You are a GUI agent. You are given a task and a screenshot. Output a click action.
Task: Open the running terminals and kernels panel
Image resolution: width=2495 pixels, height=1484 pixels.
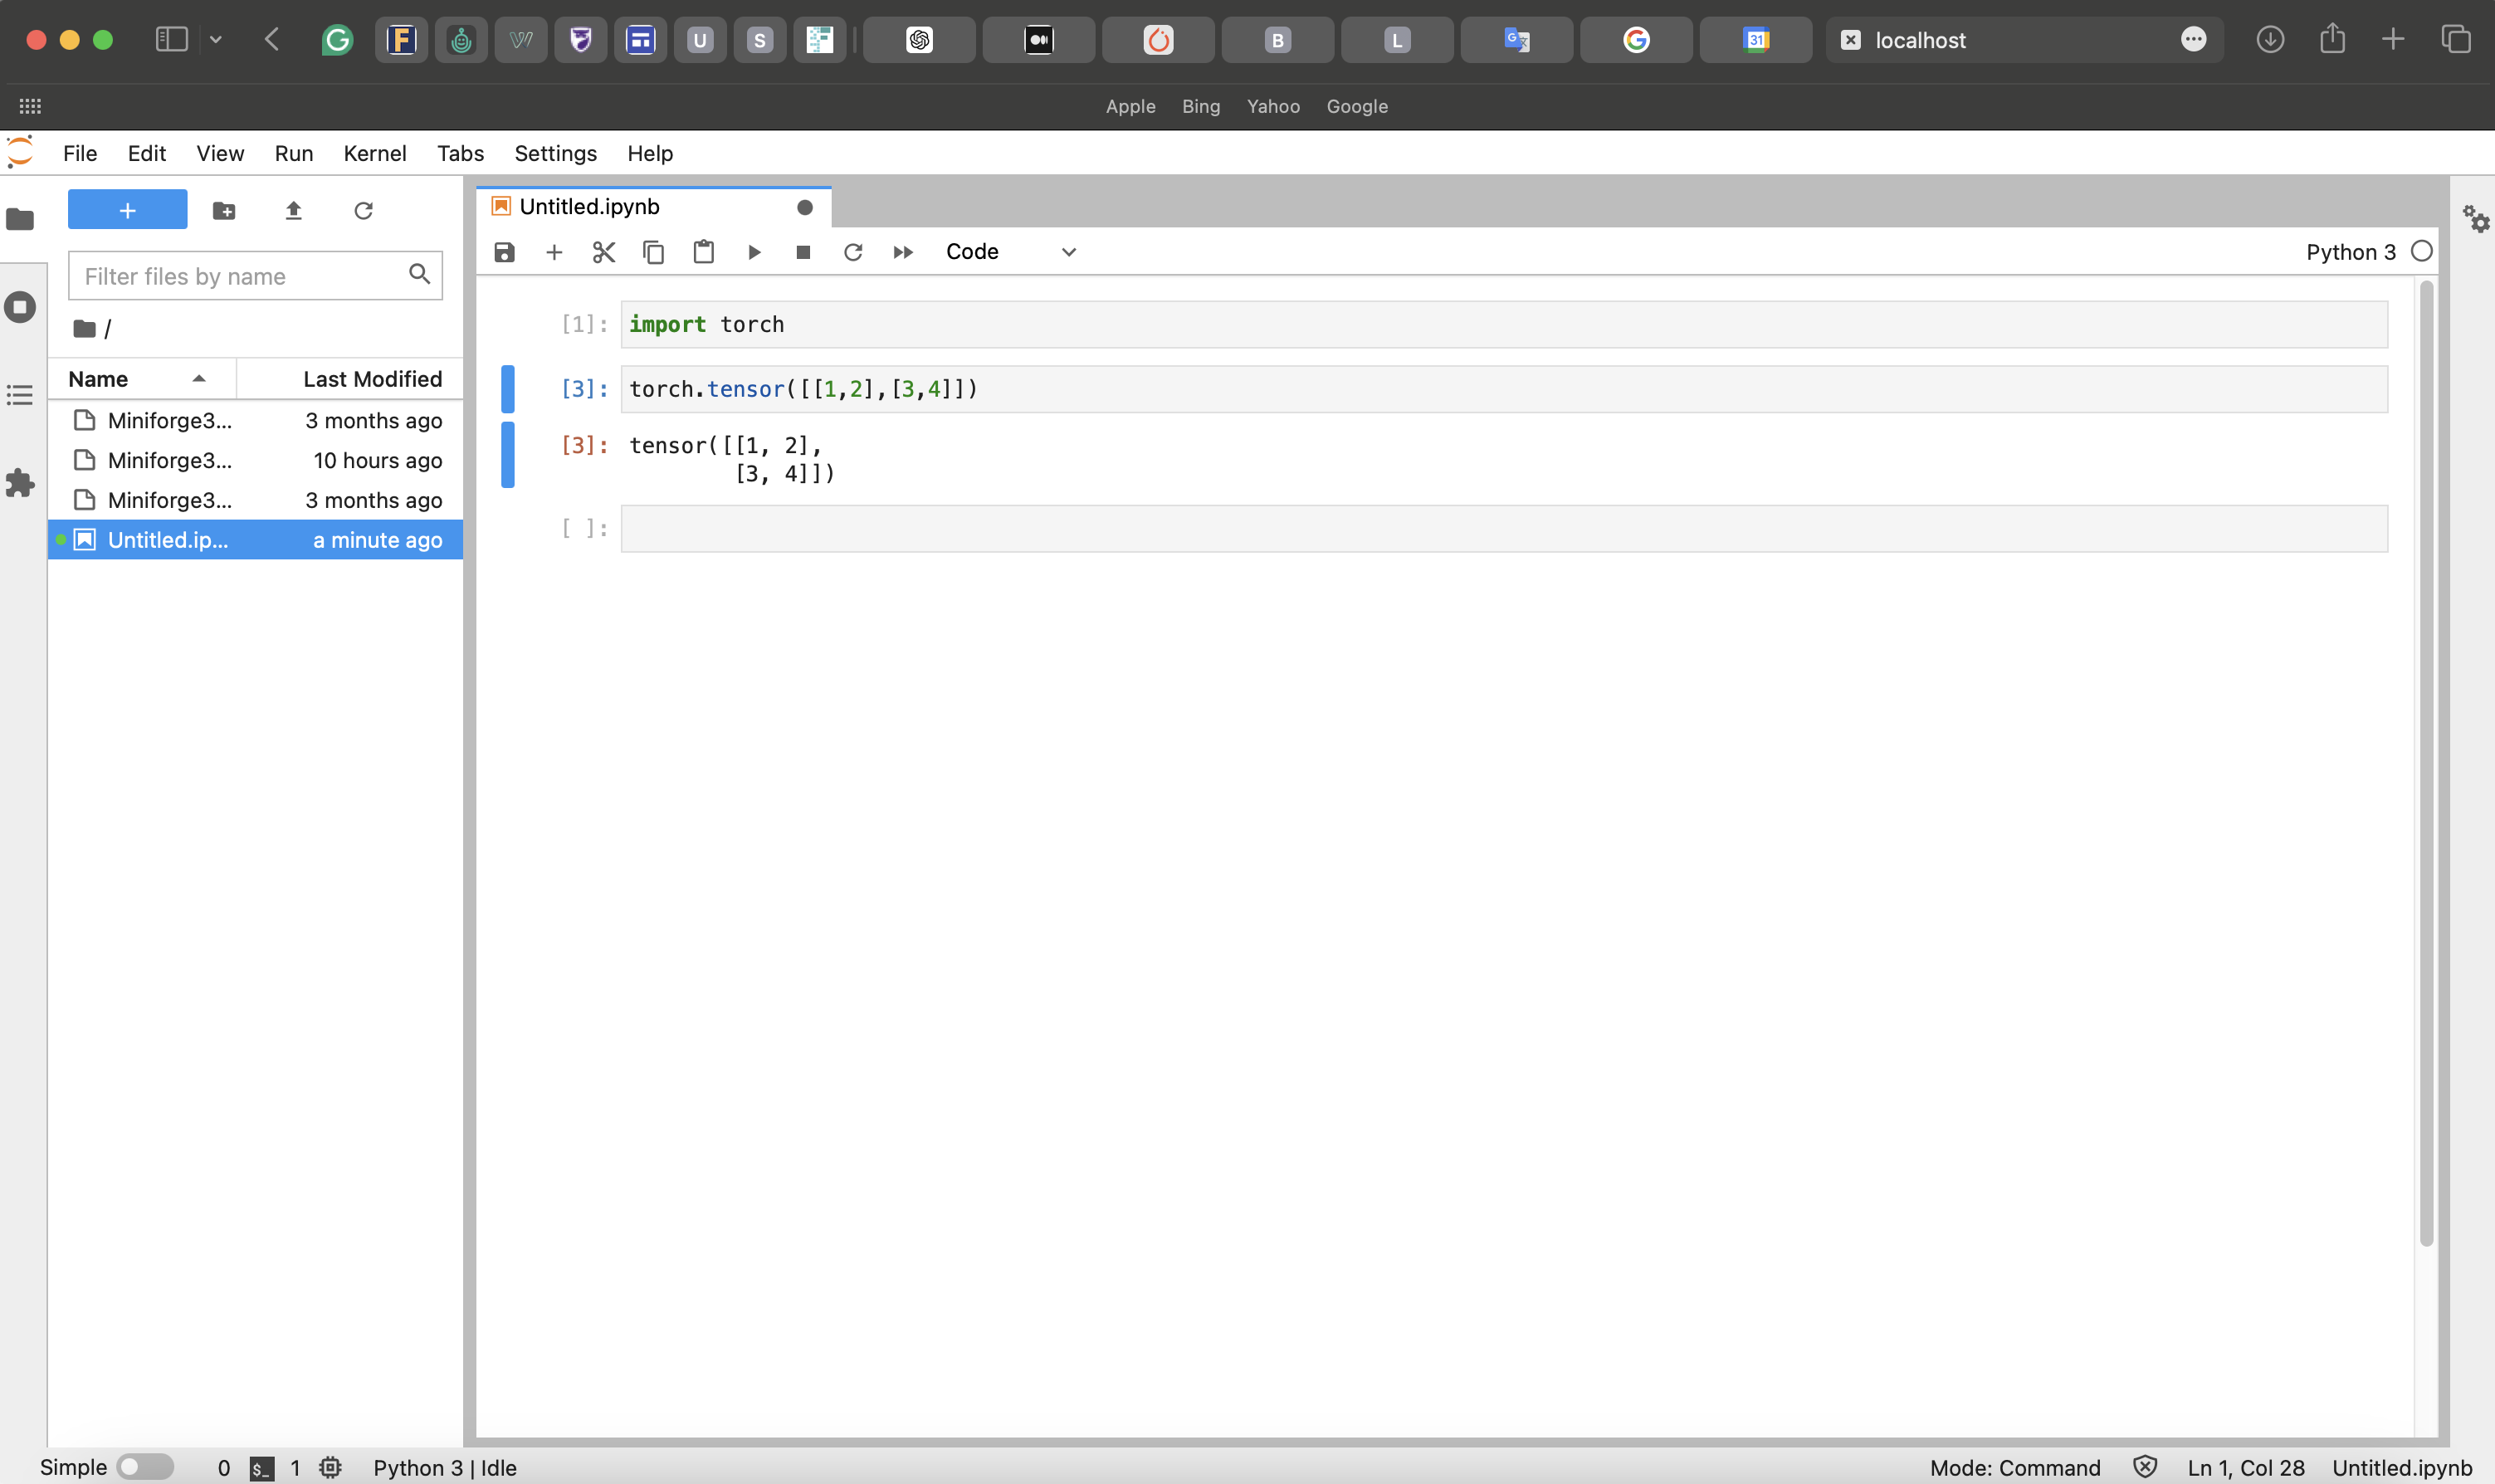[20, 307]
